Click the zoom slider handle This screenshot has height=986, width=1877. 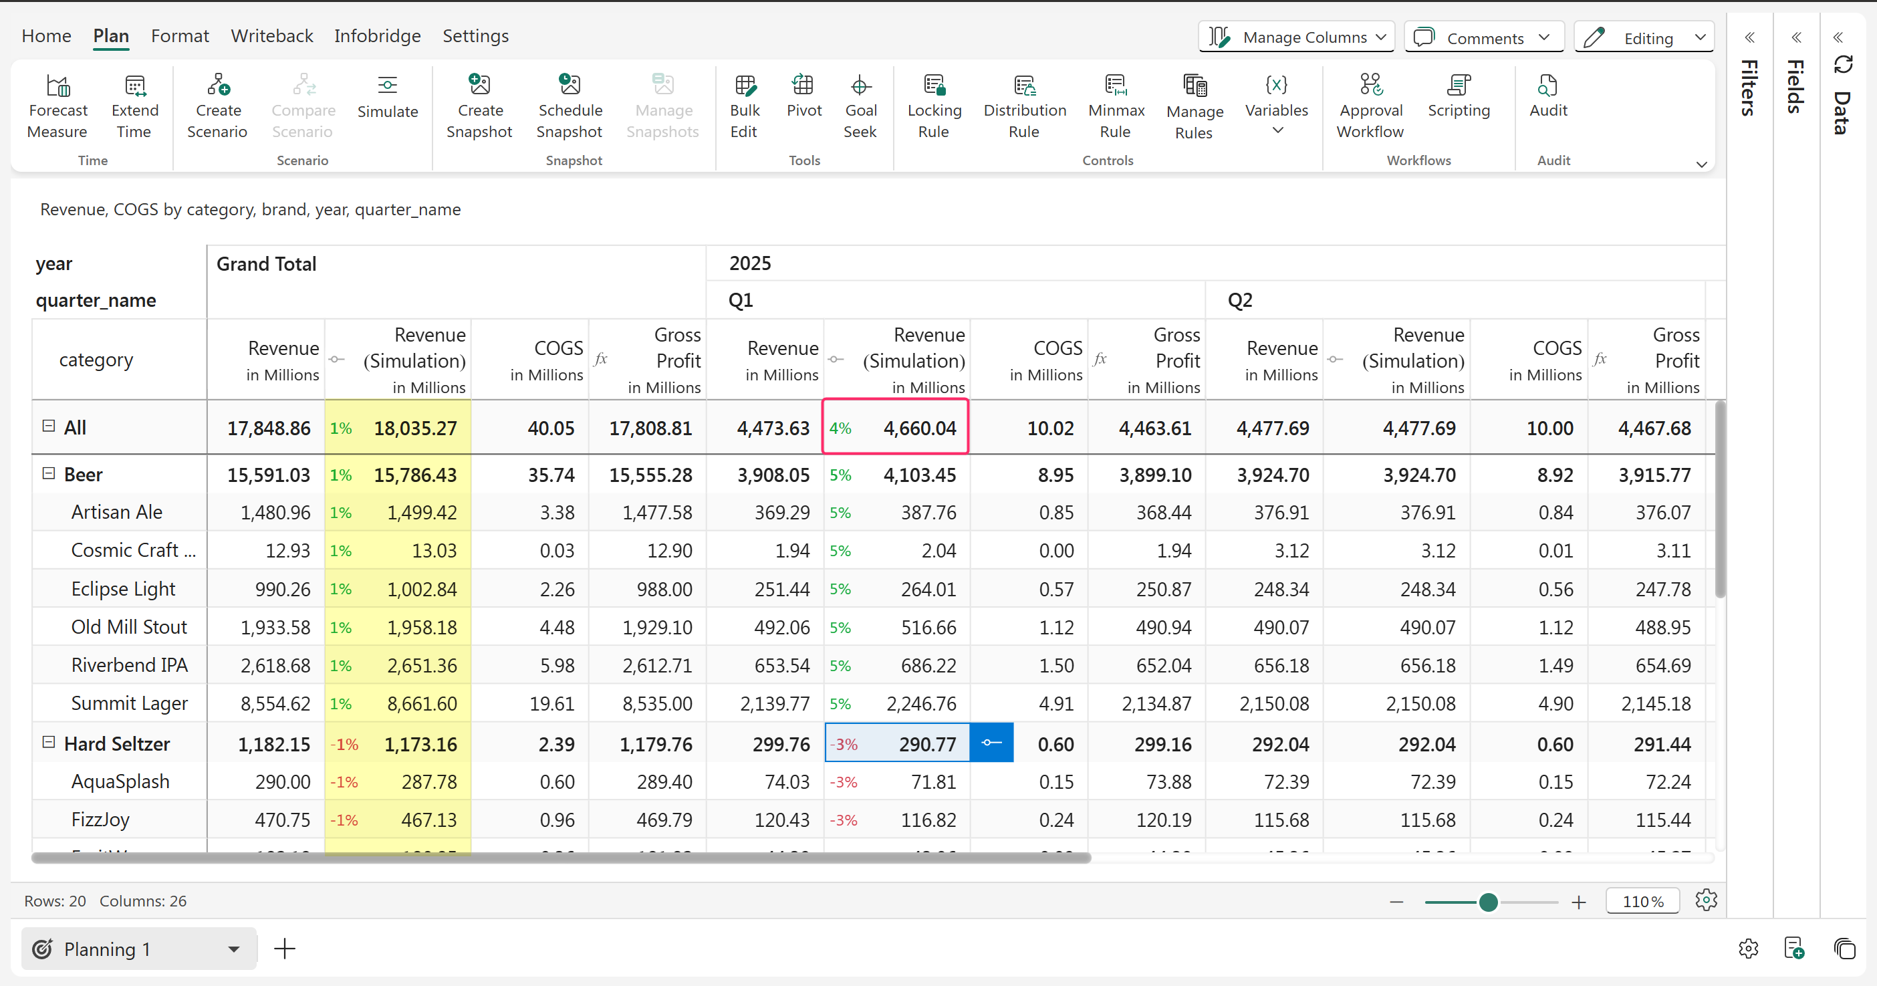click(x=1488, y=902)
